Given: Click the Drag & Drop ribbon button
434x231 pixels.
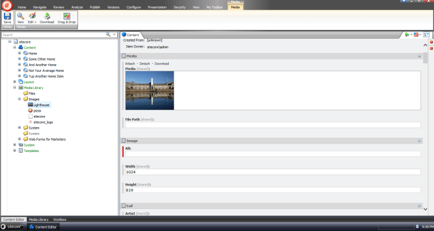Looking at the screenshot, I should (67, 18).
